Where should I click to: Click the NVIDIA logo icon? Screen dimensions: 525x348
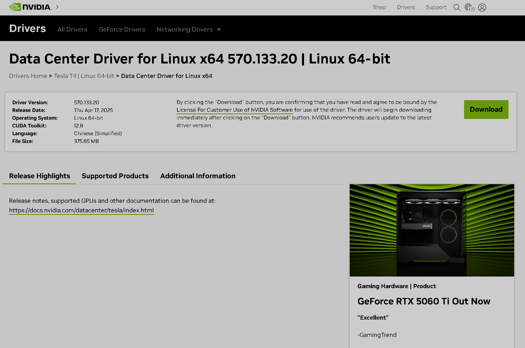[x=15, y=7]
